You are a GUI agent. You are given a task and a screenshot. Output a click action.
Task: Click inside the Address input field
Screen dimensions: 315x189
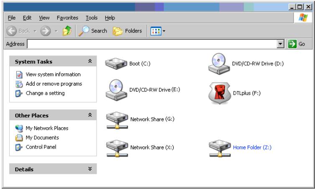click(x=152, y=44)
